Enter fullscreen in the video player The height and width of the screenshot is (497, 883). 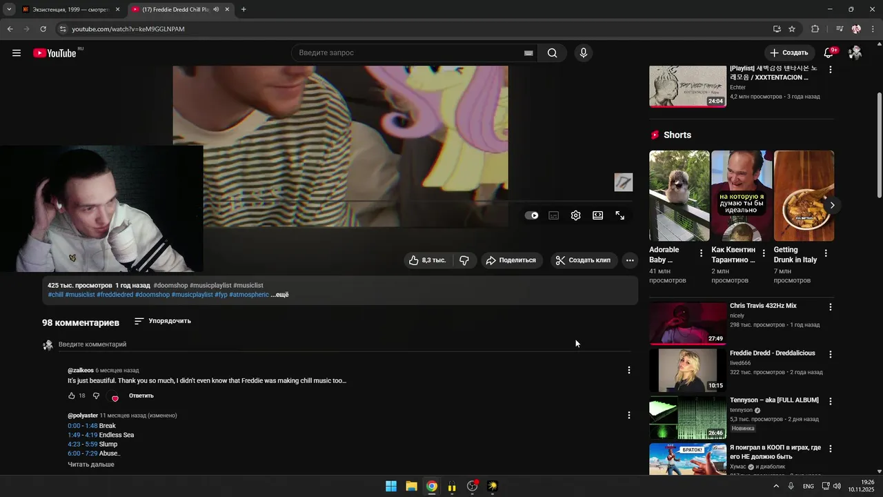620,215
